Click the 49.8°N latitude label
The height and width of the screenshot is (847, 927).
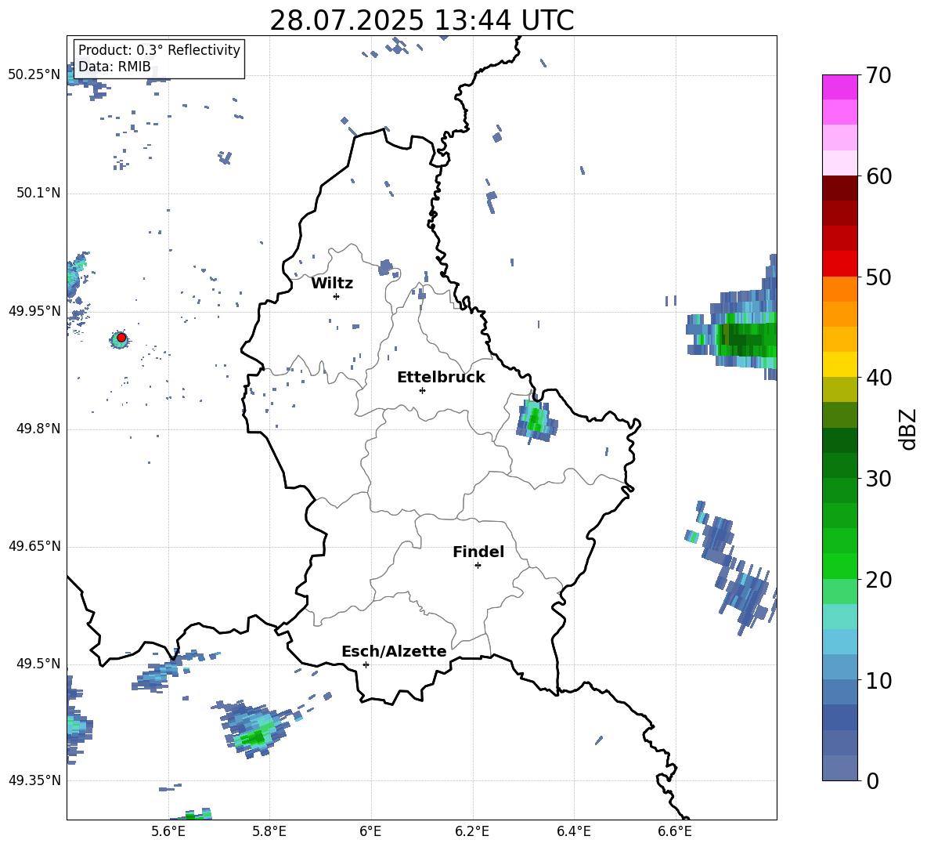click(x=38, y=429)
